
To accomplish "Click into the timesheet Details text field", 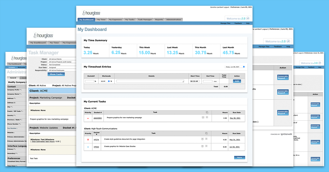I will coord(150,81).
